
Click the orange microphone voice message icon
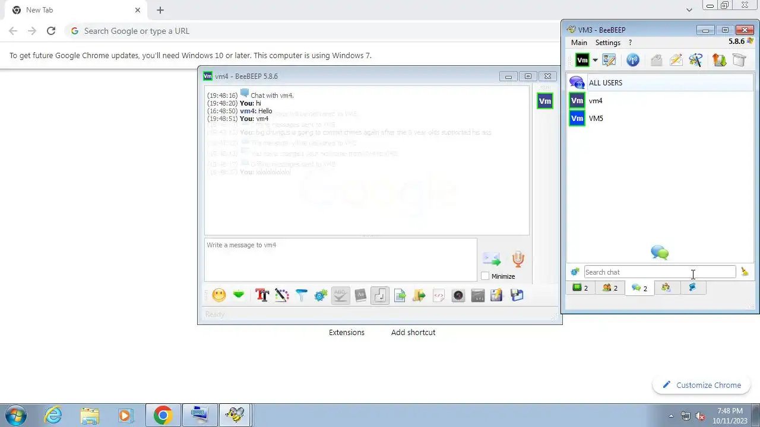point(518,259)
